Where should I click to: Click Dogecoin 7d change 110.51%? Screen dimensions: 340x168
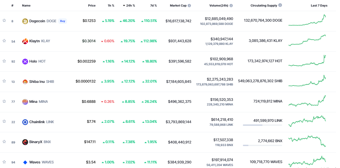click(x=149, y=21)
